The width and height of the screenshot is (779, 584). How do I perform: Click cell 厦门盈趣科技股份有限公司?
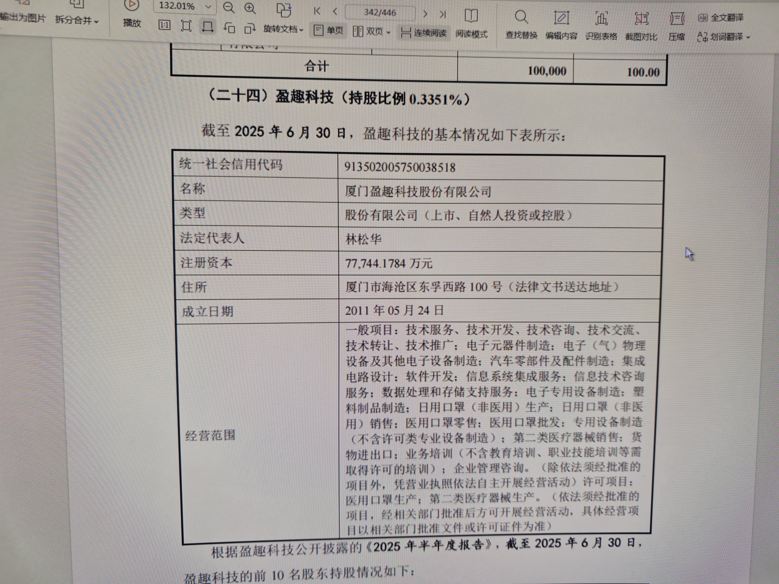click(x=418, y=191)
